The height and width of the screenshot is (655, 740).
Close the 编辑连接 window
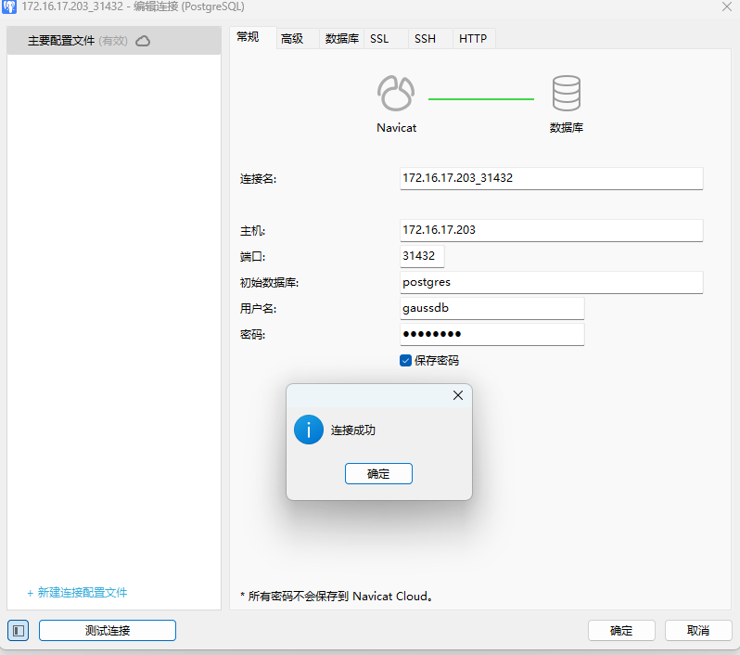[x=727, y=6]
